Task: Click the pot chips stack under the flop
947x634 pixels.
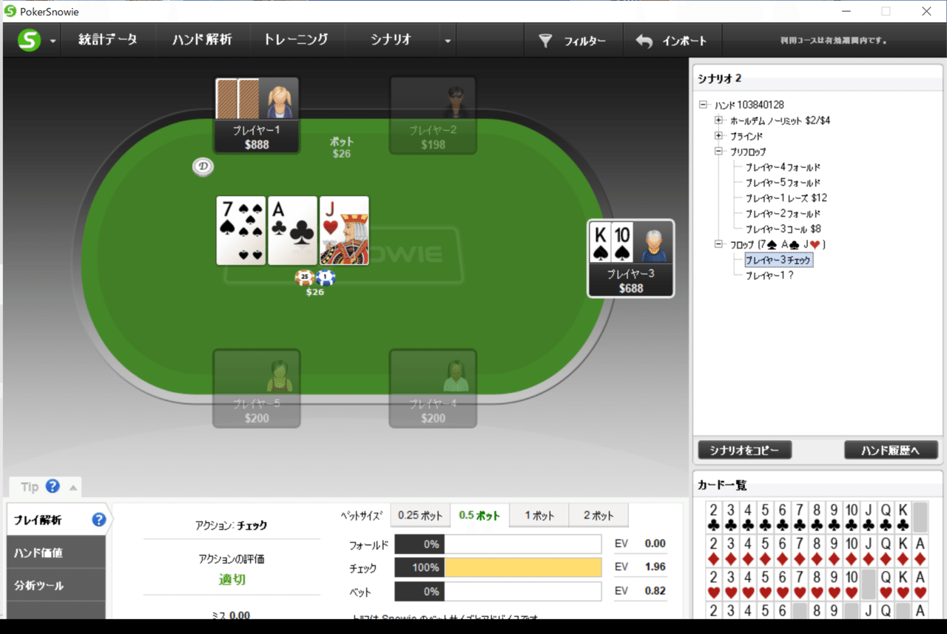Action: pyautogui.click(x=315, y=278)
